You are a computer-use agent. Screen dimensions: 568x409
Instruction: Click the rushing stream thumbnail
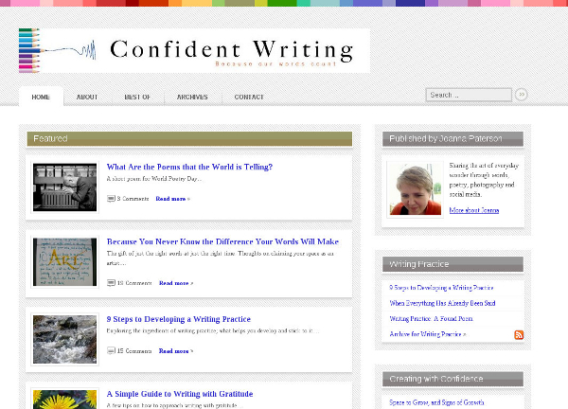click(64, 340)
